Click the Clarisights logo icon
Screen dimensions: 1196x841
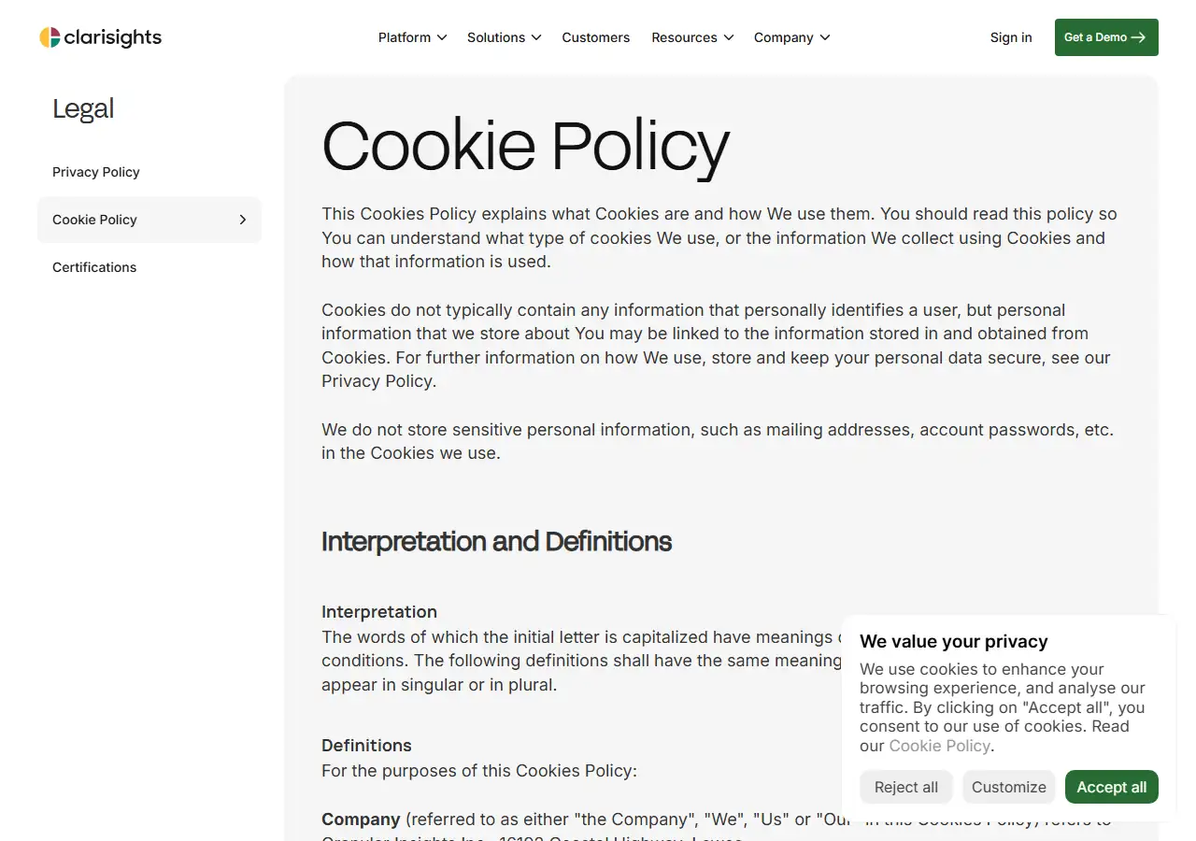tap(50, 37)
